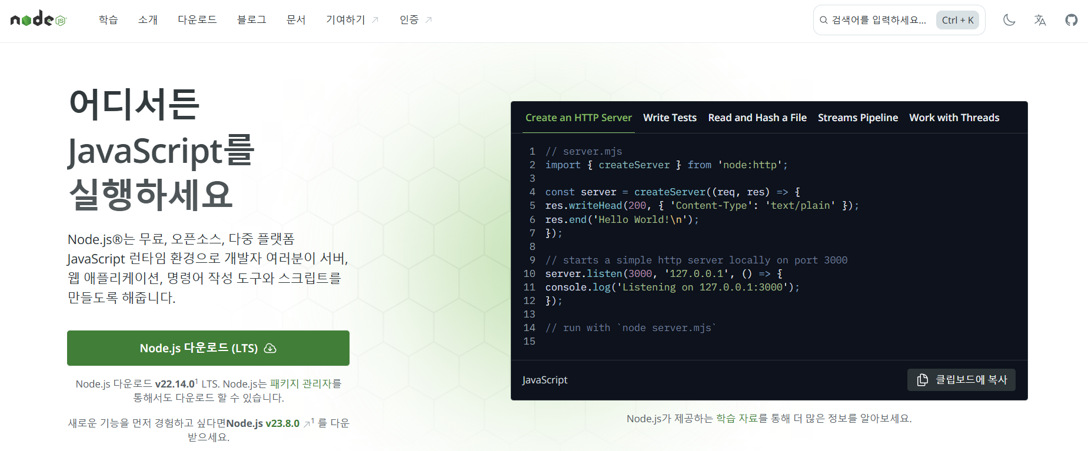Follow the 패키지 관리자 link

pyautogui.click(x=301, y=384)
